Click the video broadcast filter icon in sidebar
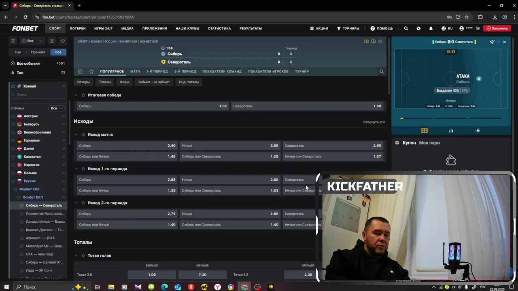This screenshot has width=518, height=291. (x=52, y=41)
